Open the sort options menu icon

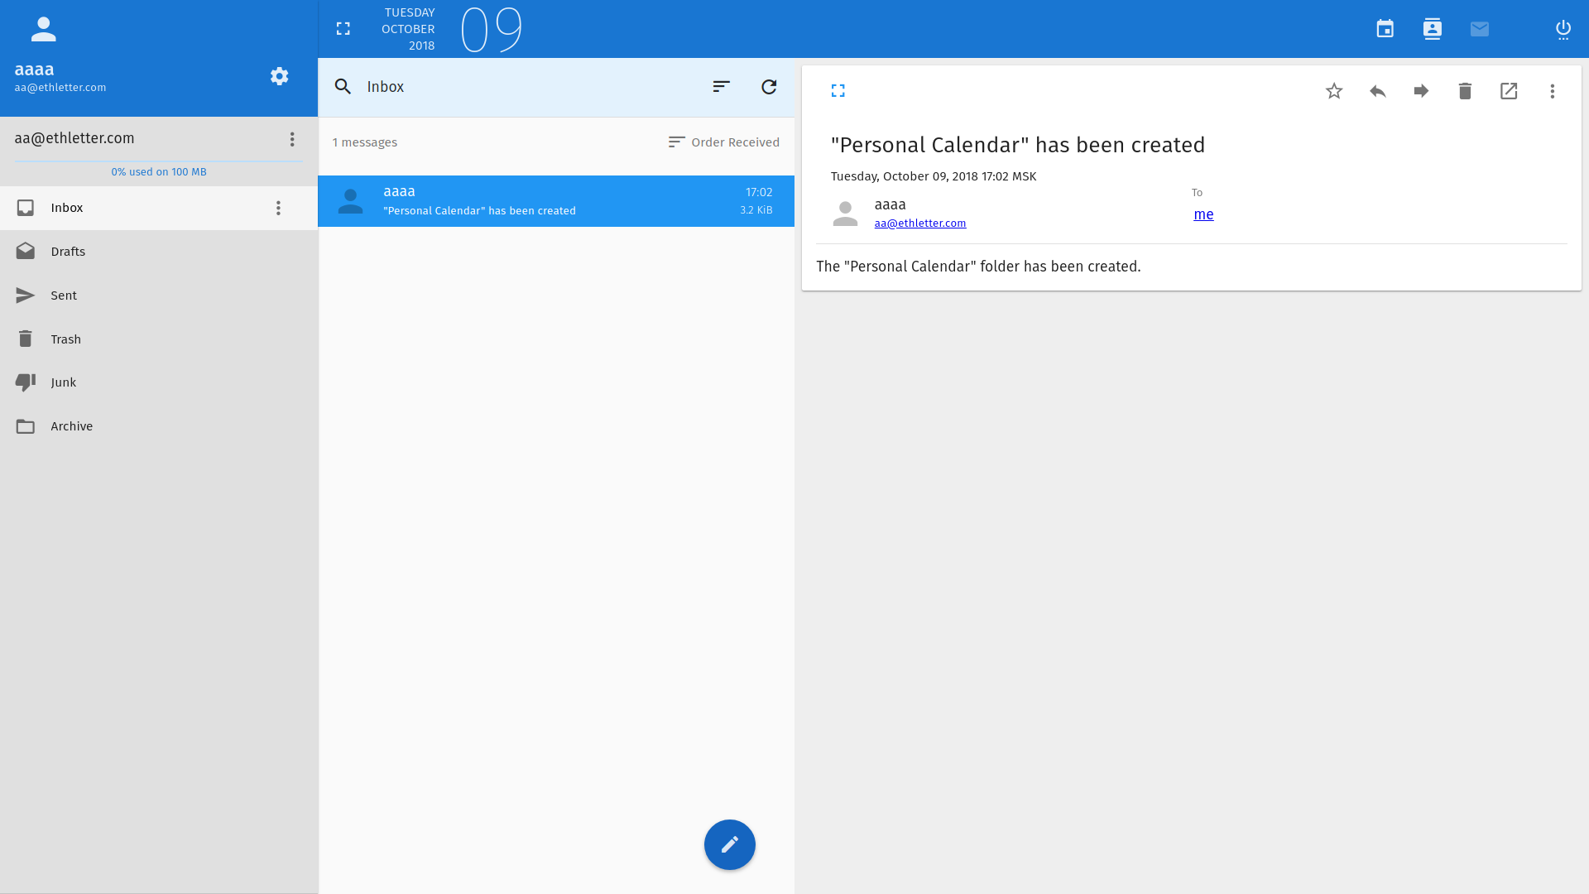[x=721, y=87]
